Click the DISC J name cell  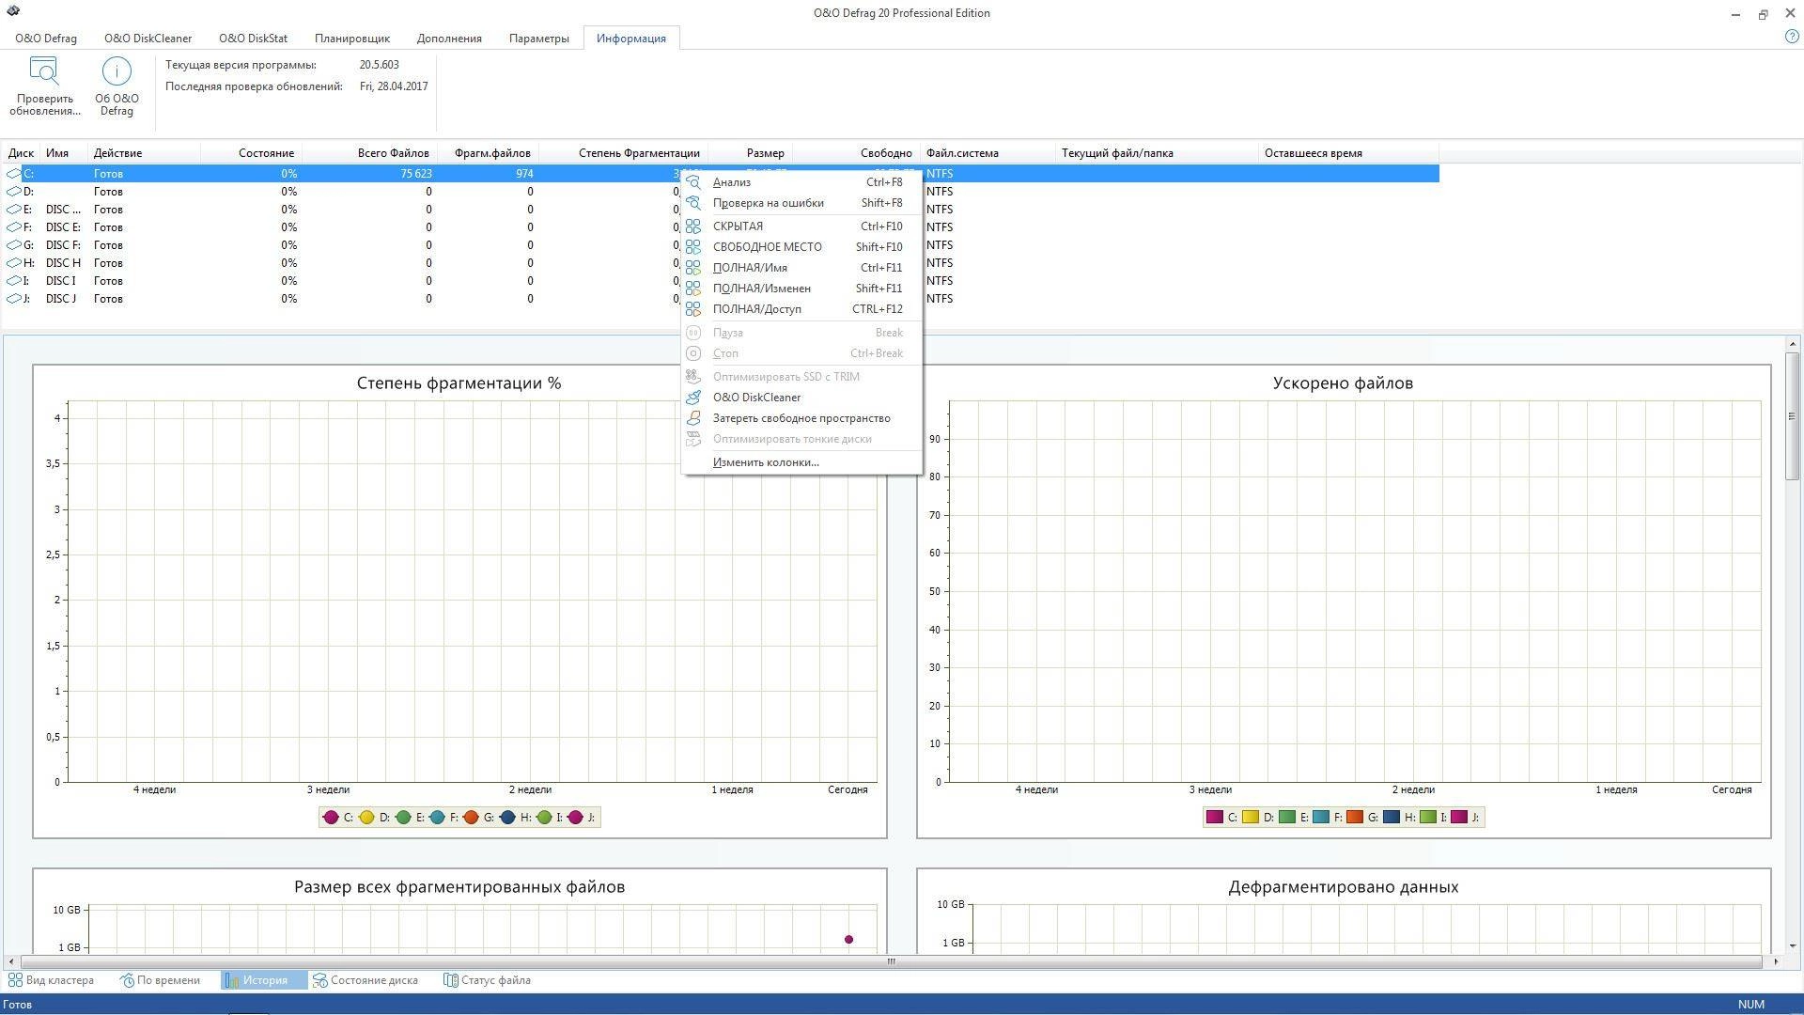click(61, 299)
